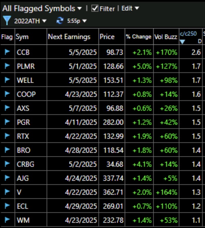The width and height of the screenshot is (205, 228).
Task: Click the +4.1% change value
Action: tap(142, 164)
